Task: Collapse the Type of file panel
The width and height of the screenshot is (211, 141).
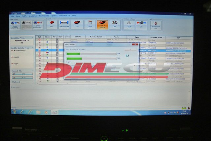Action: click(33, 71)
